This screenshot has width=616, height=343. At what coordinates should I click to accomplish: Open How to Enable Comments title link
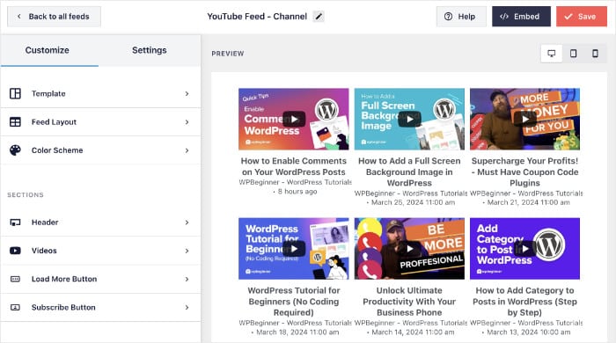(294, 166)
